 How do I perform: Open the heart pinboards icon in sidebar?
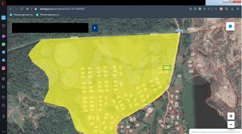pos(3,97)
